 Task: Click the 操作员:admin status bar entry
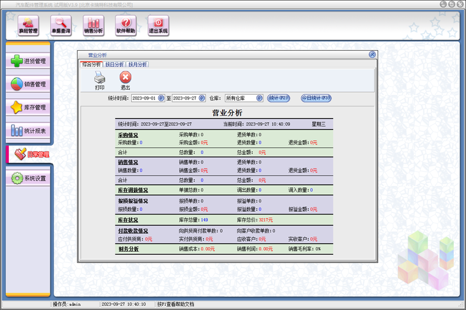pyautogui.click(x=67, y=304)
